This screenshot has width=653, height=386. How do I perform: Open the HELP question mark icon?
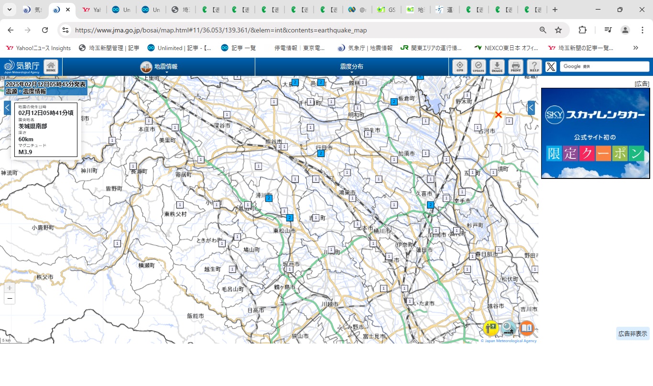pos(534,67)
